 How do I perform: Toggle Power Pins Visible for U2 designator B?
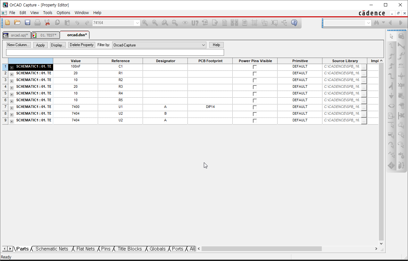255,114
